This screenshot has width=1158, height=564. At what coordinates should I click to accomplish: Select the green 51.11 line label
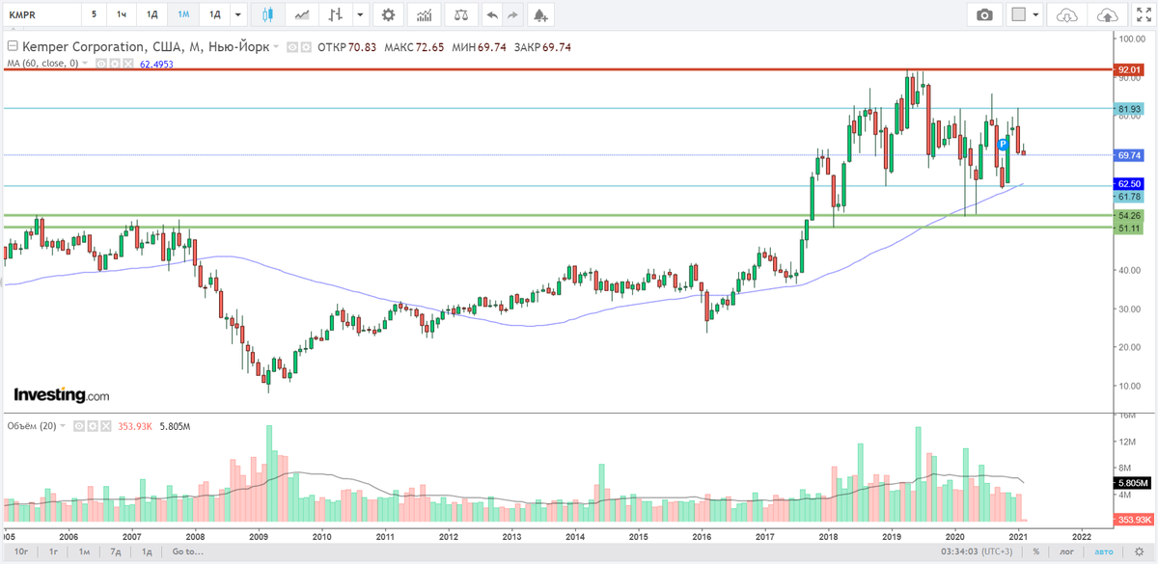coord(1129,228)
